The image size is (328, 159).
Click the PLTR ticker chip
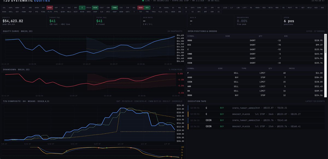[x=50, y=12]
